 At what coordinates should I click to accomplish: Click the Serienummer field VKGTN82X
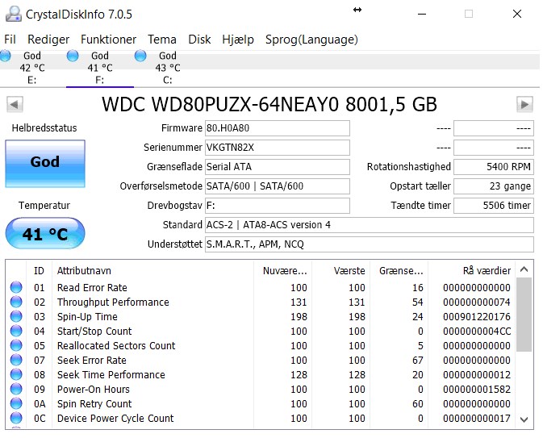pos(278,148)
